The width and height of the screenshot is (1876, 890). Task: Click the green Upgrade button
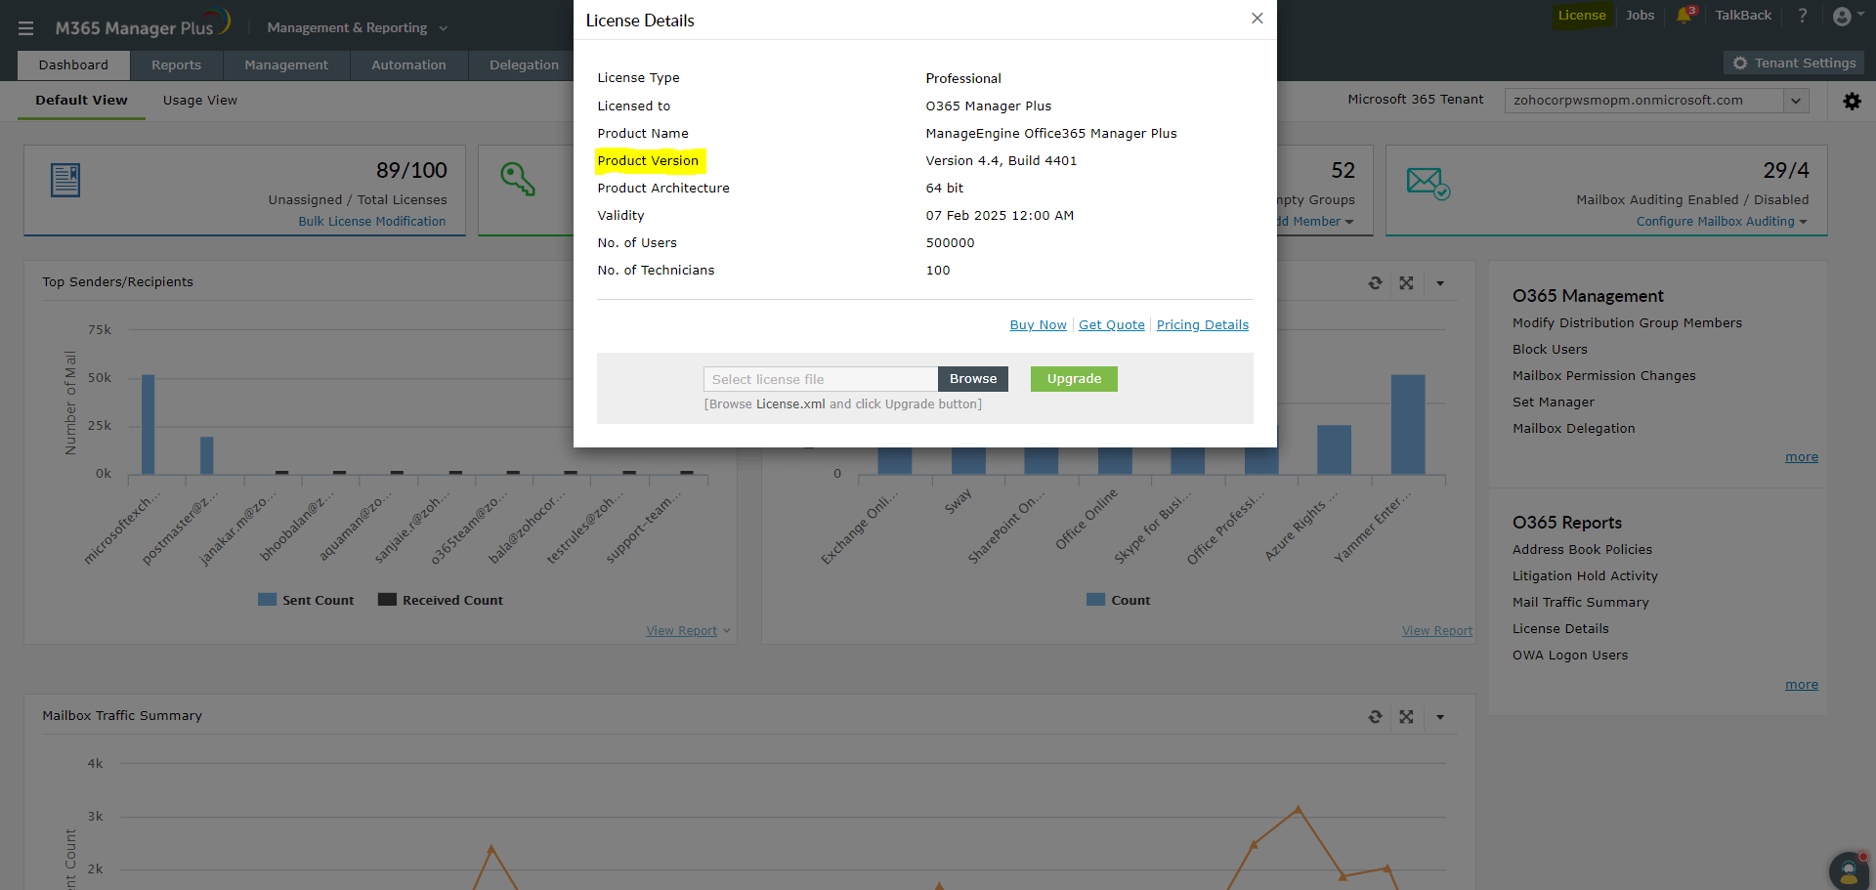(1074, 379)
